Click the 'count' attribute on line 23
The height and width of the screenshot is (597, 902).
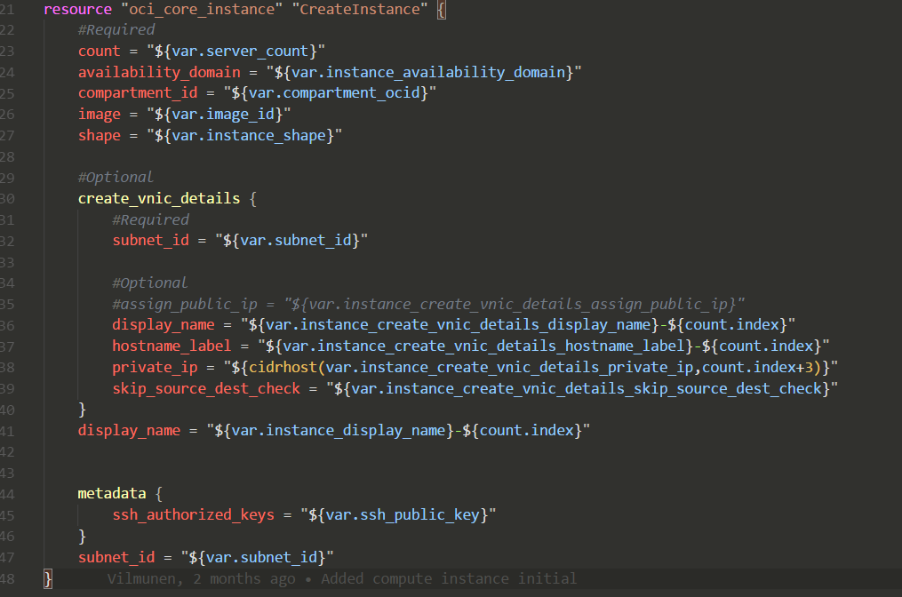(x=99, y=51)
